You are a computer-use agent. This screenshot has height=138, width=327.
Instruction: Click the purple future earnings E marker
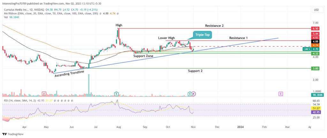point(281,94)
